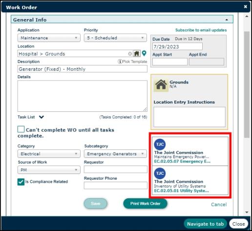Click the Print Work Order button
This screenshot has width=252, height=231.
145,204
